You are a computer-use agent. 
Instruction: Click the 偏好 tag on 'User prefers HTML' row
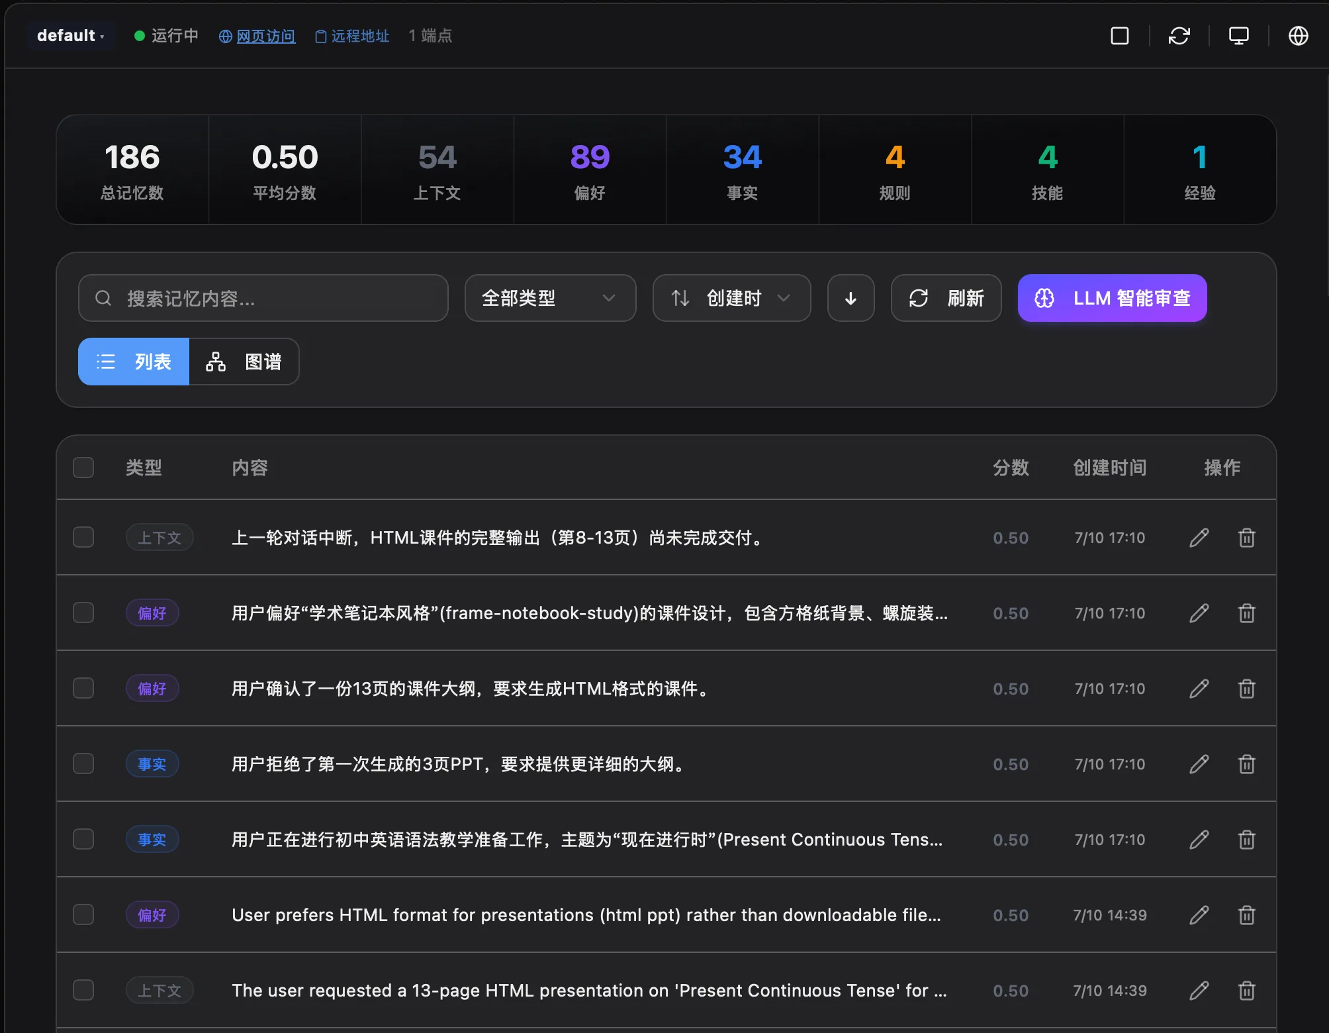[152, 915]
